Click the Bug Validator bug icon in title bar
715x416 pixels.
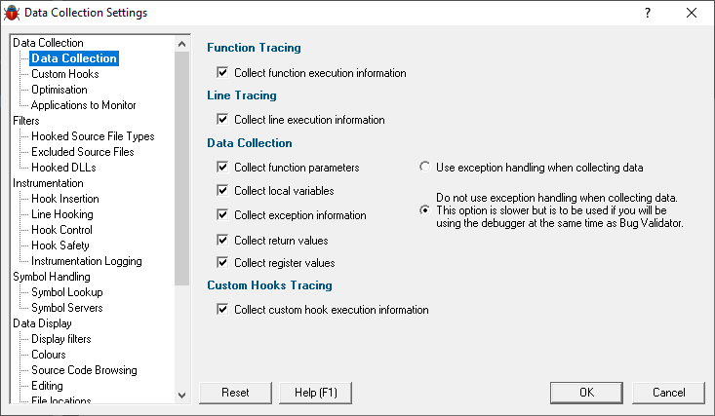pos(12,13)
